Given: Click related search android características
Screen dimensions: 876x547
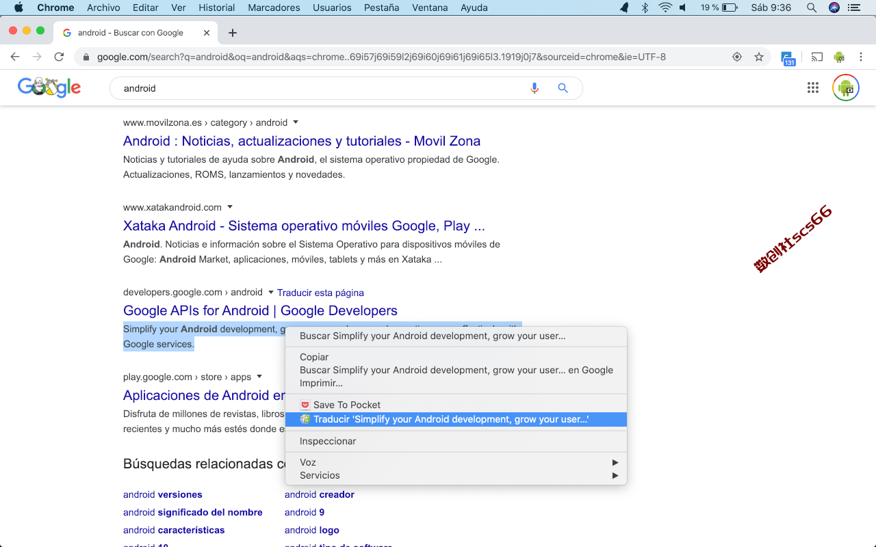Looking at the screenshot, I should tap(174, 530).
